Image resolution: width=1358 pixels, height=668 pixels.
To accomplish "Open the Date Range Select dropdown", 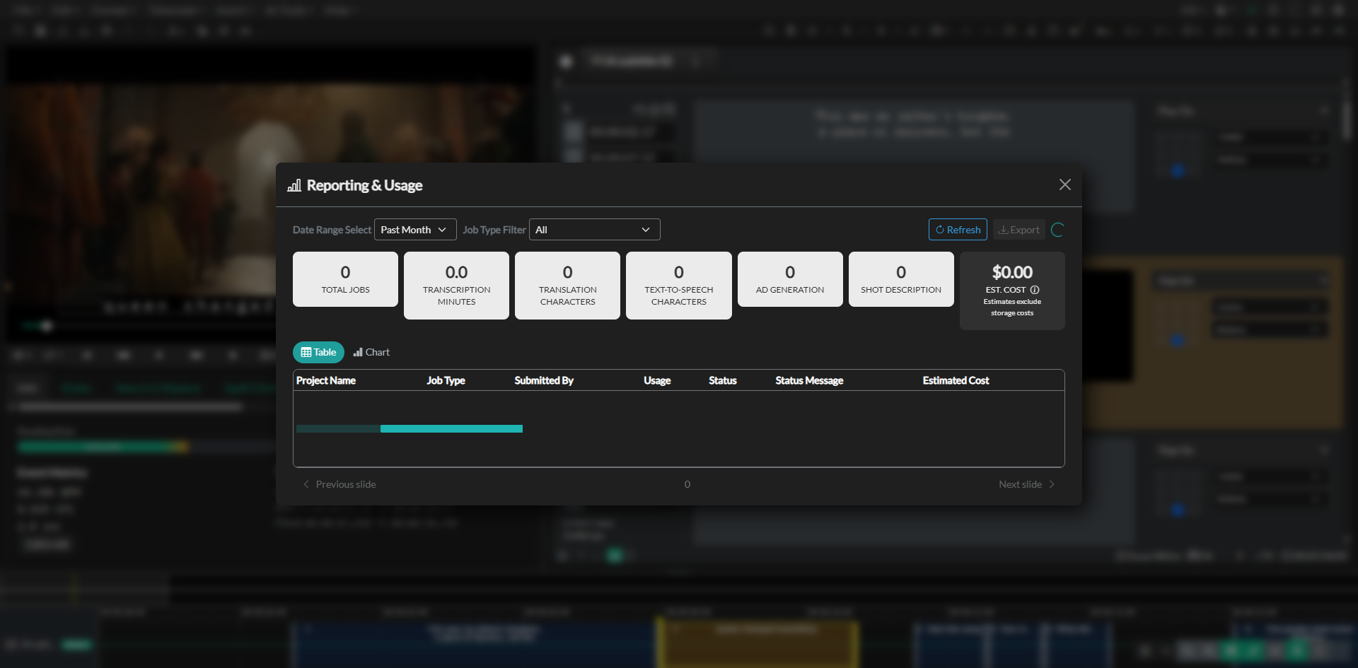I will [x=415, y=230].
